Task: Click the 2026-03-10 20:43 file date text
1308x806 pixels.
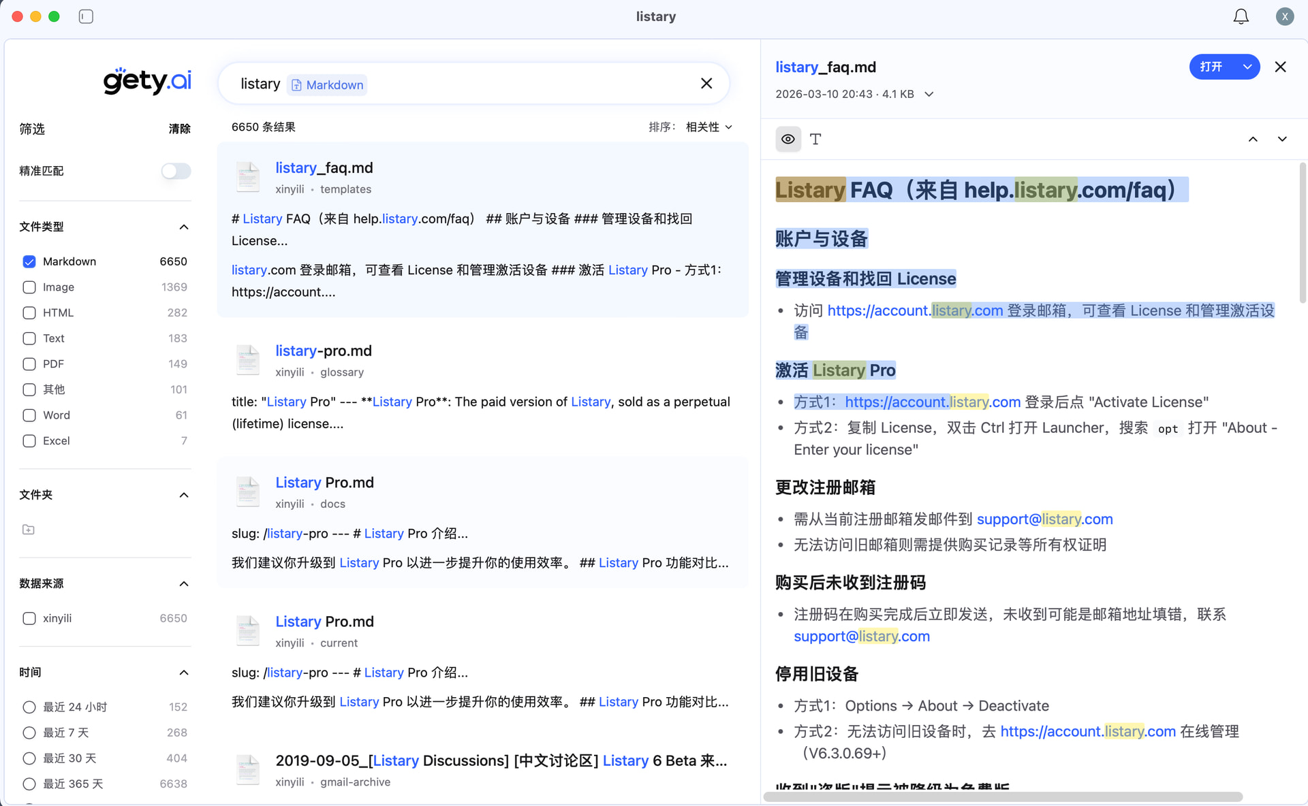Action: click(x=824, y=94)
